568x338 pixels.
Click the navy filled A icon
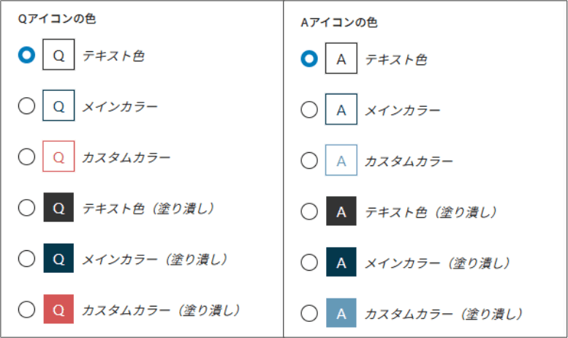[341, 262]
